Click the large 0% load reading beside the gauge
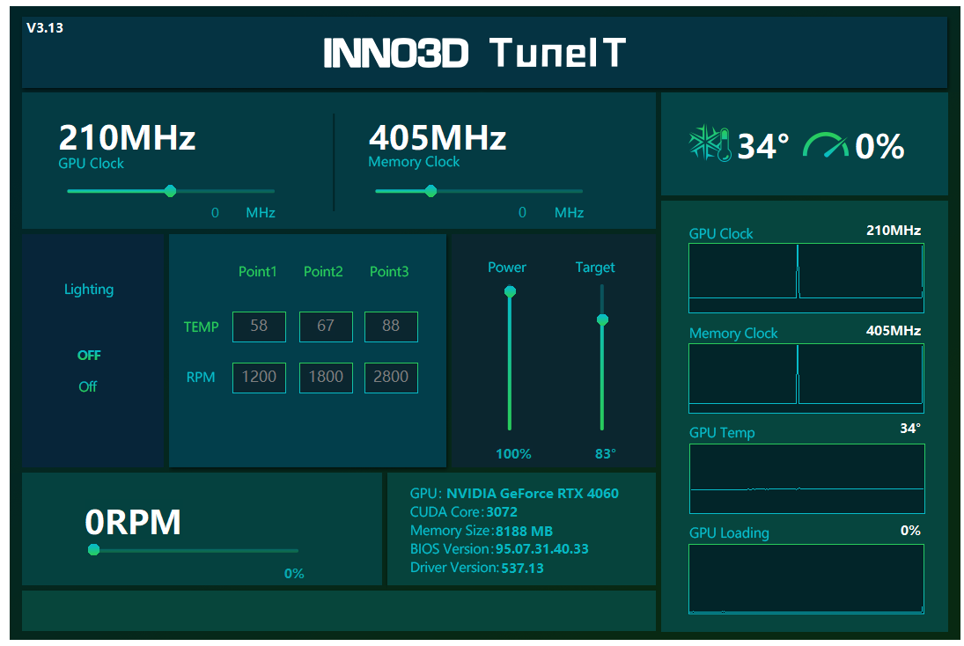This screenshot has width=964, height=646. (x=879, y=146)
